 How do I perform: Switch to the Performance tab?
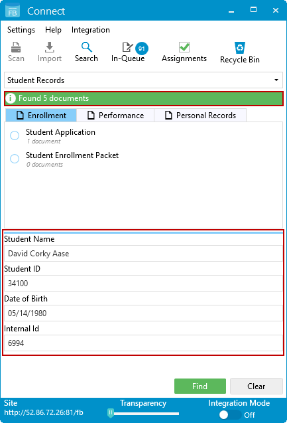(x=115, y=115)
